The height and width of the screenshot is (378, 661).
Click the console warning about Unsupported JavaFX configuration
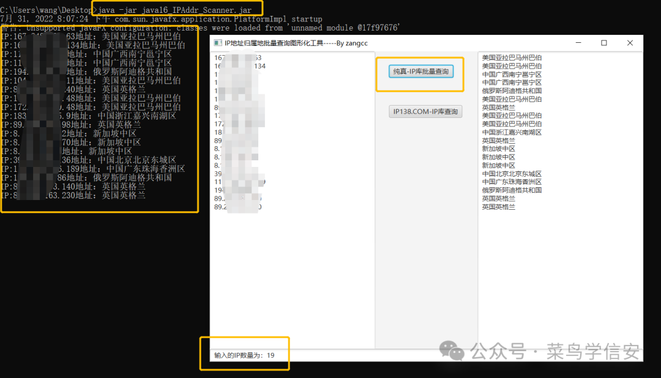point(199,28)
